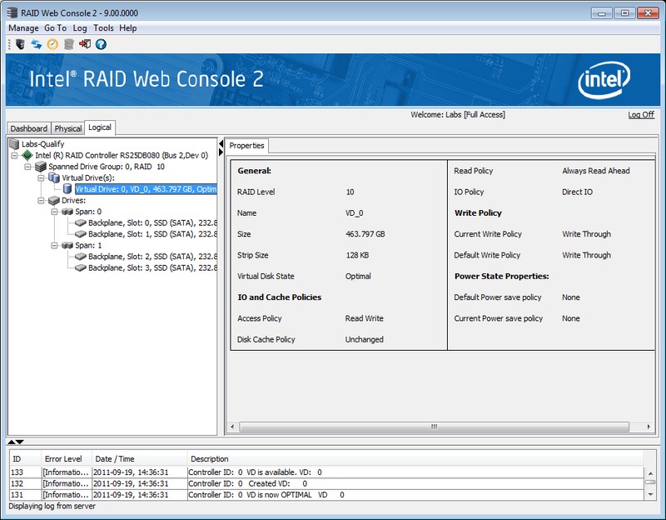This screenshot has height=520, width=666.
Task: Click the orange clock toolbar icon
Action: pyautogui.click(x=52, y=44)
